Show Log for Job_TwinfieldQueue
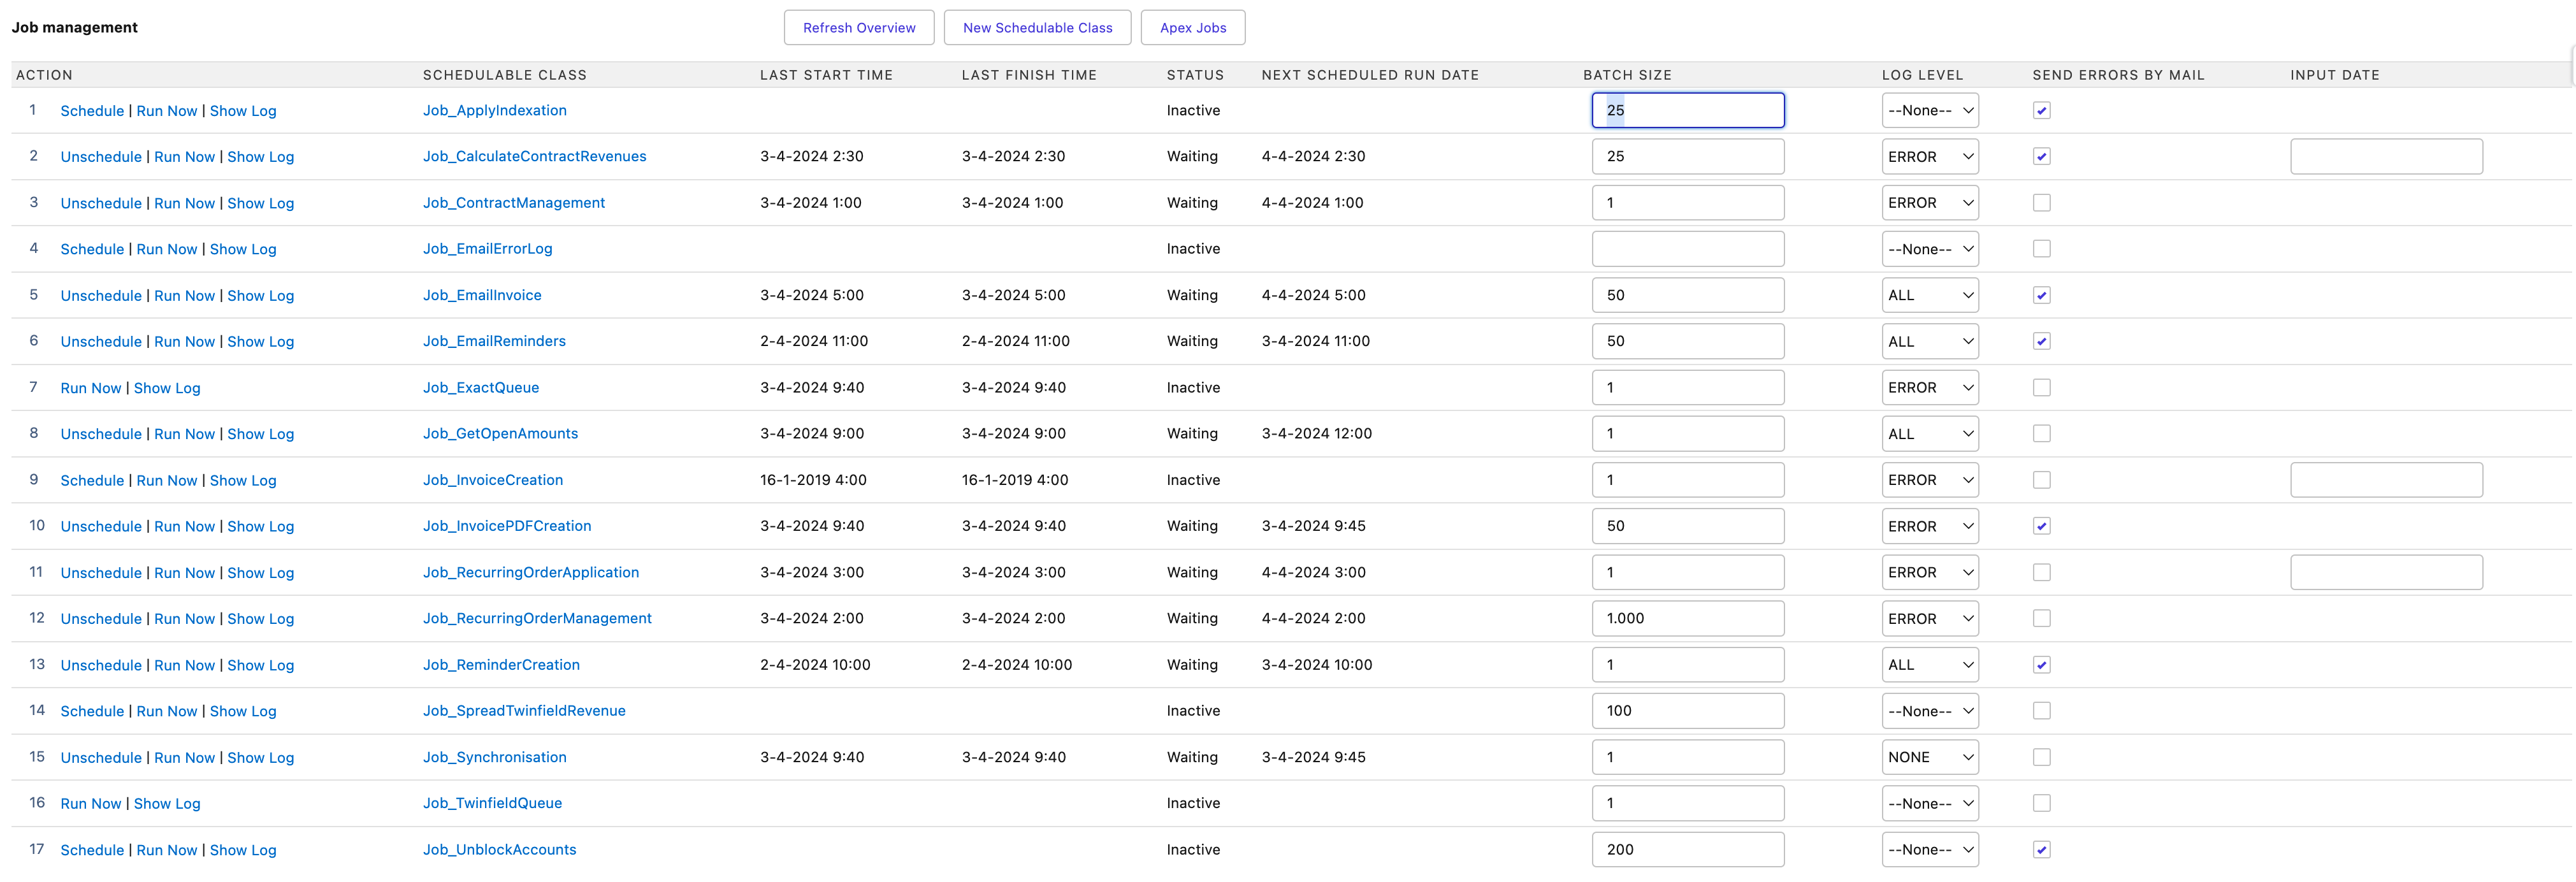The width and height of the screenshot is (2576, 882). click(167, 804)
